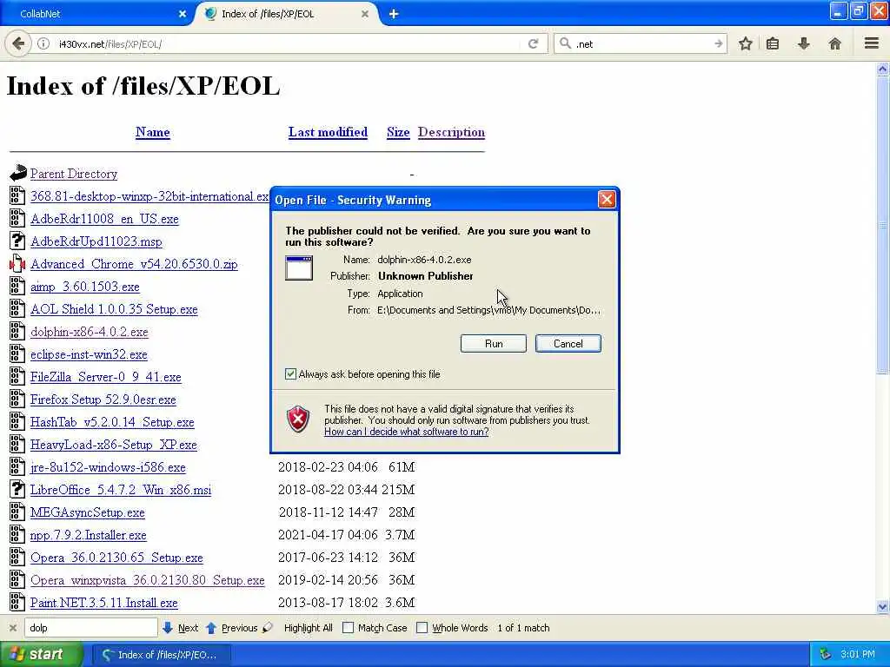
Task: Bookmark this page with the star icon
Action: [x=745, y=43]
